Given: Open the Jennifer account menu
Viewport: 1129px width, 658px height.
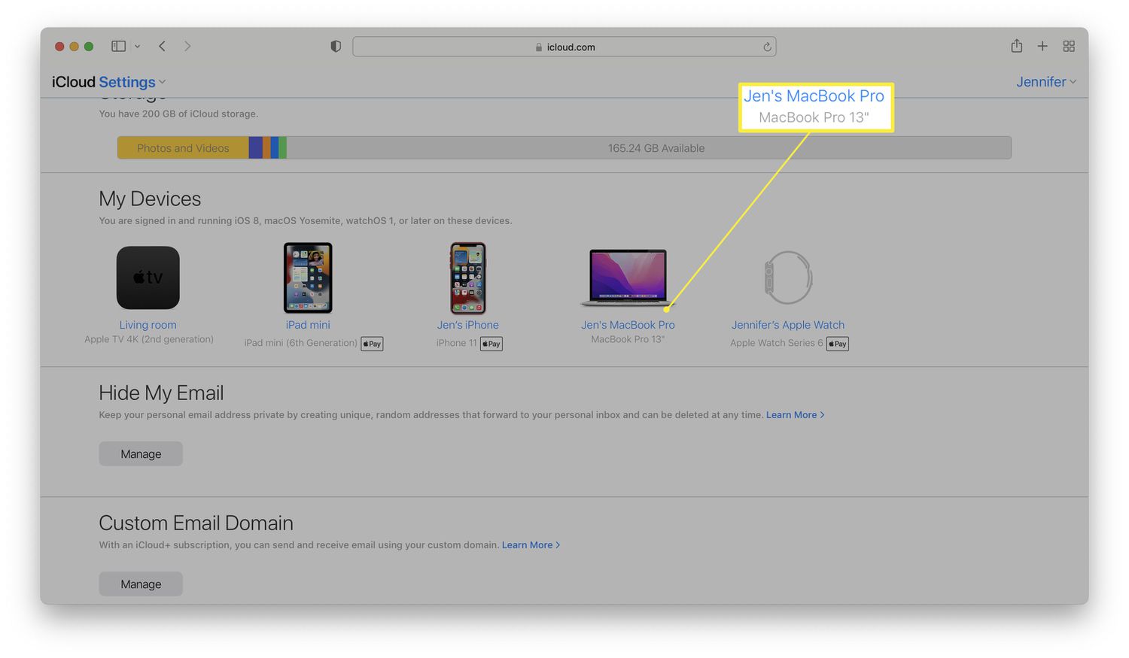Looking at the screenshot, I should (1045, 82).
